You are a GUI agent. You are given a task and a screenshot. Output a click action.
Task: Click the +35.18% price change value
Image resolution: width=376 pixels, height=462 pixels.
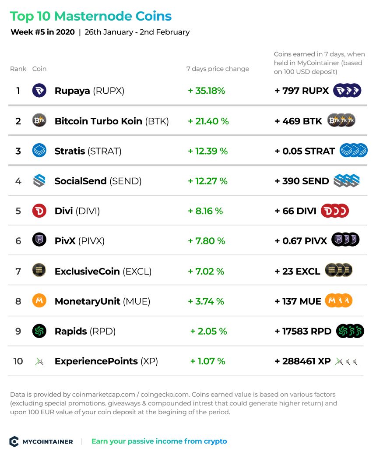click(x=207, y=91)
